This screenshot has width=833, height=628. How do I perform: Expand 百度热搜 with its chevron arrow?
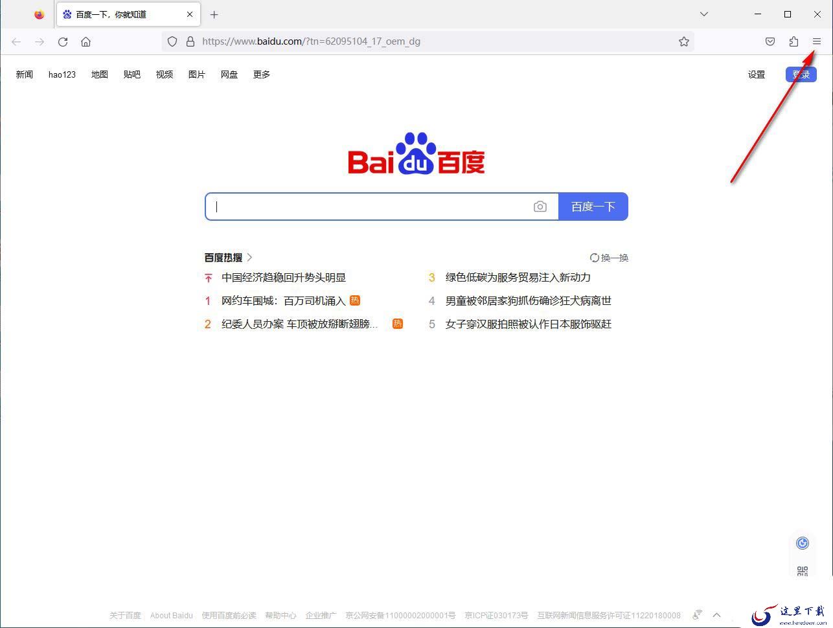click(x=250, y=258)
